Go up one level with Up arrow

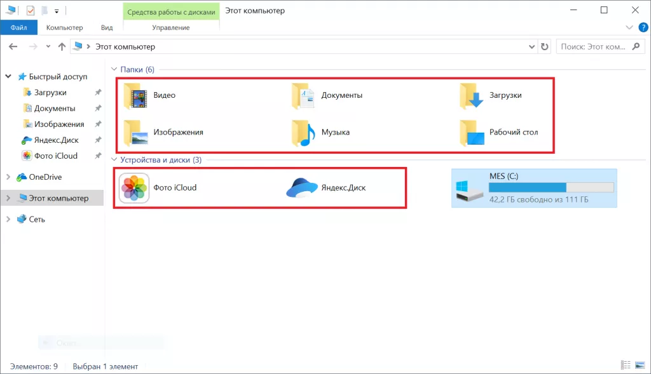click(62, 46)
